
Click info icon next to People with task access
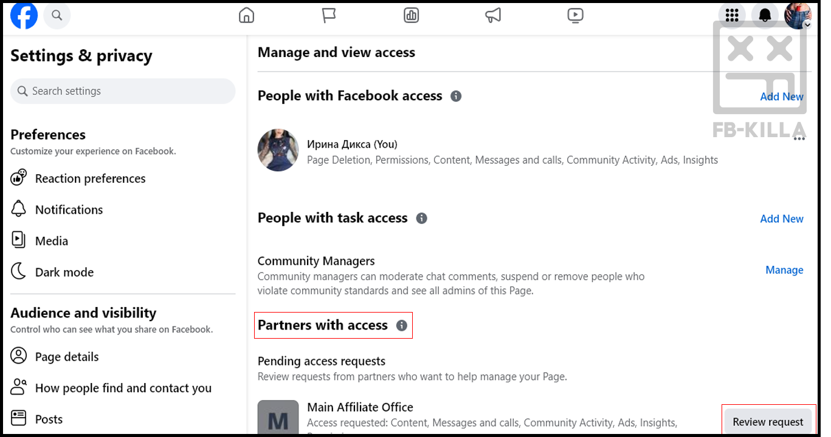(421, 218)
